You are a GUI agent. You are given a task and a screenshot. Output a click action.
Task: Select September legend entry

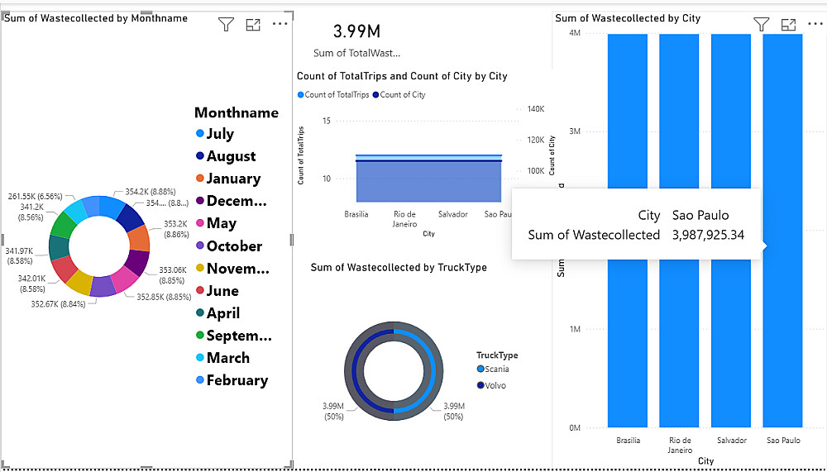click(234, 336)
